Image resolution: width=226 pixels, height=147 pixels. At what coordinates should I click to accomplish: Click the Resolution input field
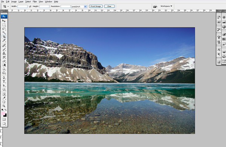[x=66, y=6]
